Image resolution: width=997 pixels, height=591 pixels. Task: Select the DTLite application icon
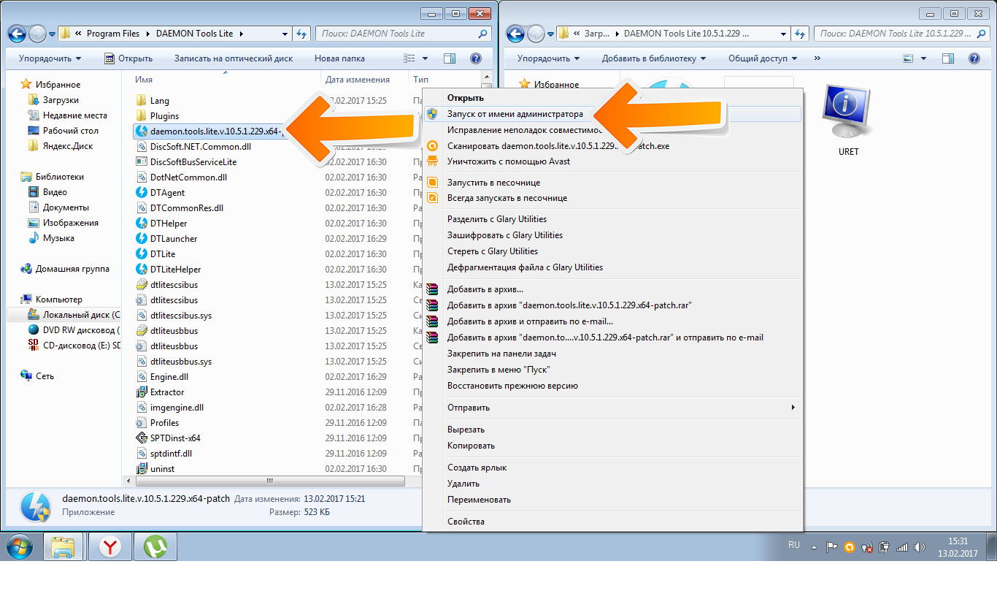tap(142, 254)
